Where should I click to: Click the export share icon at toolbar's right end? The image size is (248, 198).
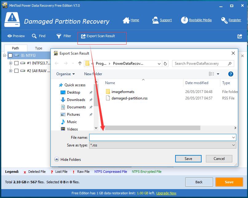tap(240, 36)
